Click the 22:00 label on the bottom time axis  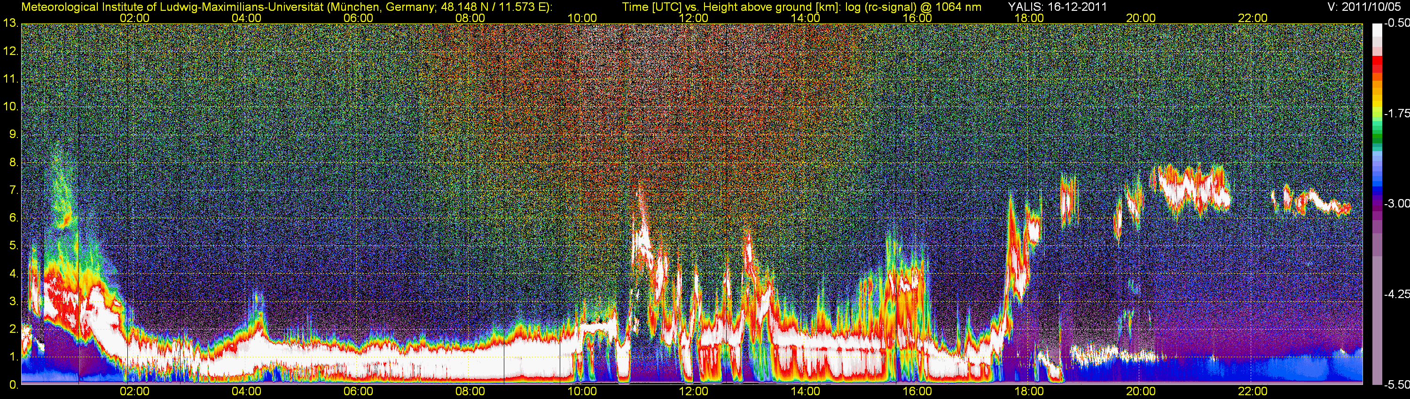[x=1253, y=391]
